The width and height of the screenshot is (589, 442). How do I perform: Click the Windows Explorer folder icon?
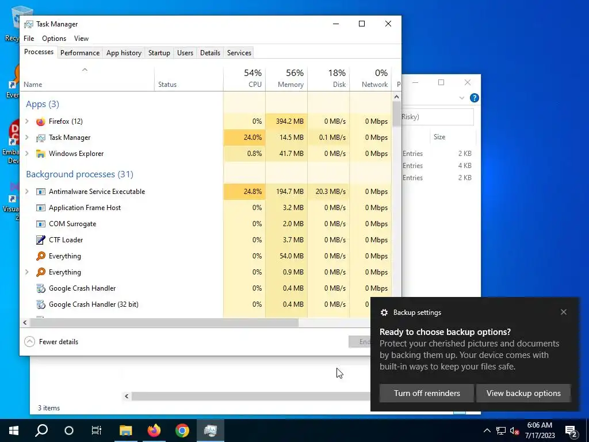[41, 154]
